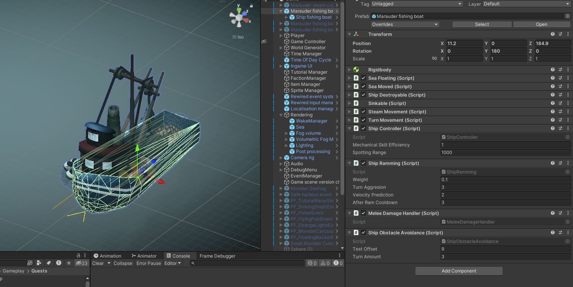This screenshot has width=573, height=287.
Task: Collapse the Rendering hierarchy item
Action: point(281,115)
